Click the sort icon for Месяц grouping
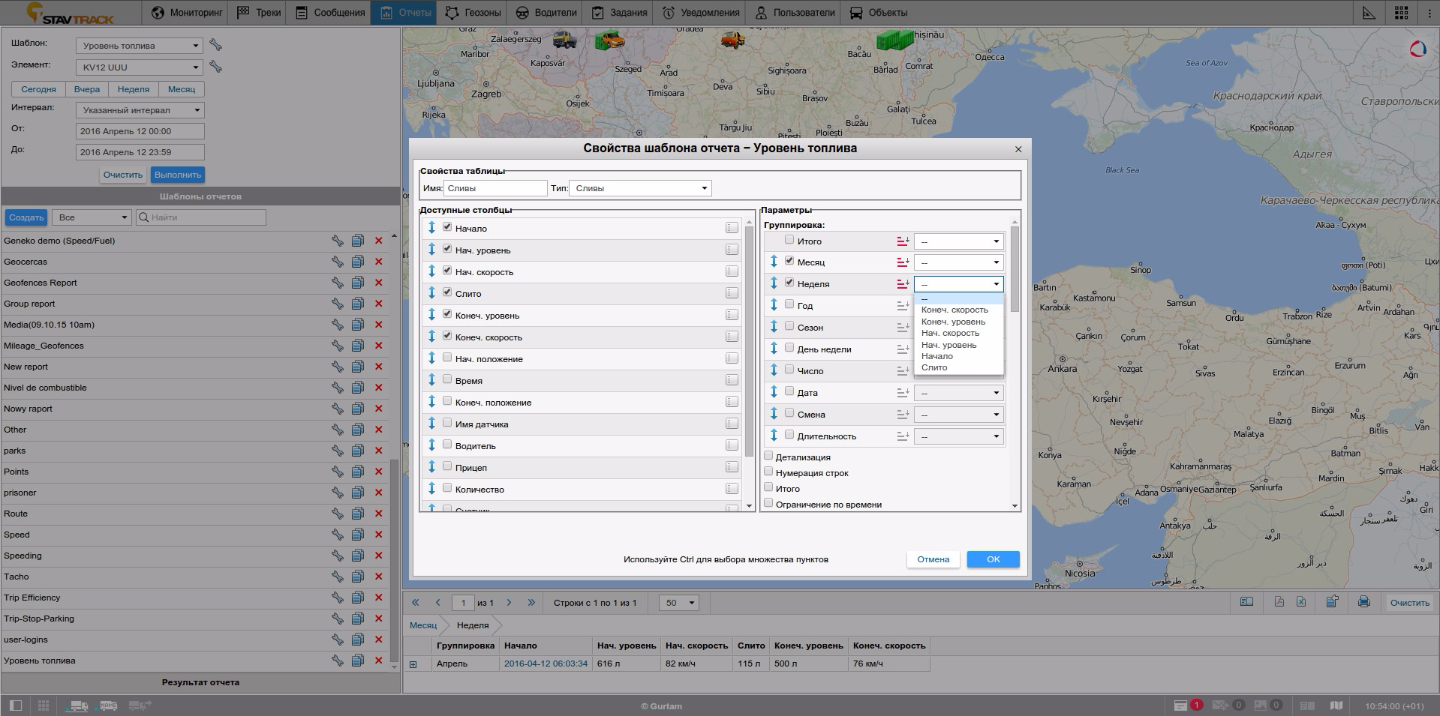This screenshot has height=716, width=1440. [903, 262]
